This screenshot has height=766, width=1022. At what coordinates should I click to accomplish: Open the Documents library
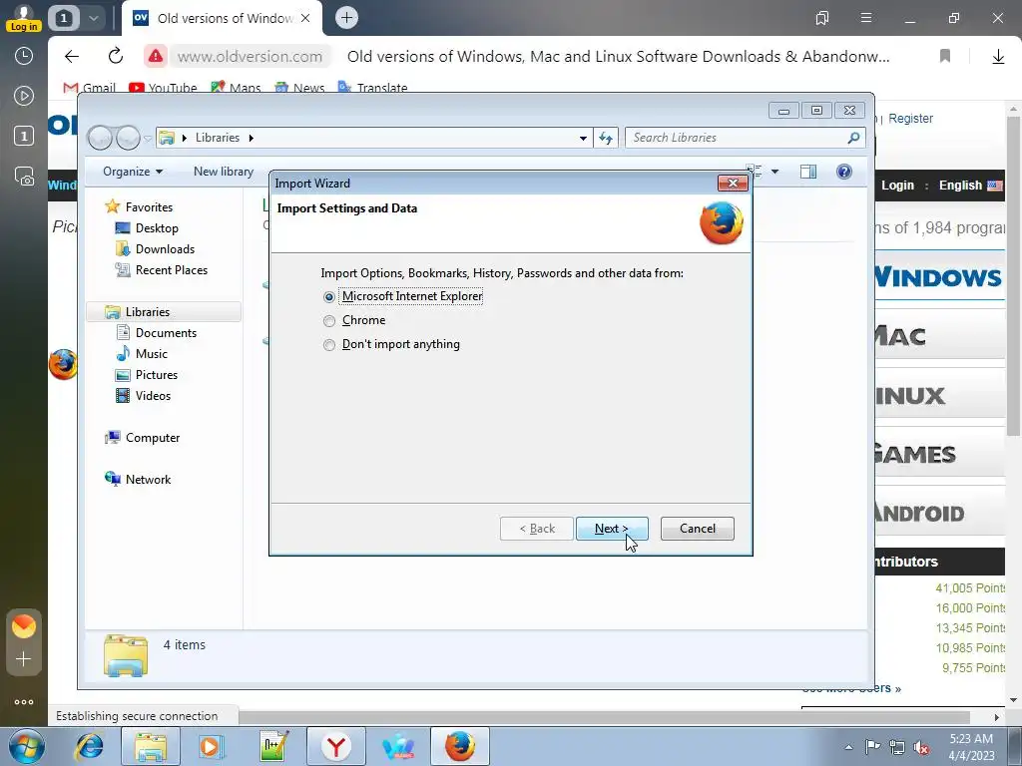(x=166, y=333)
